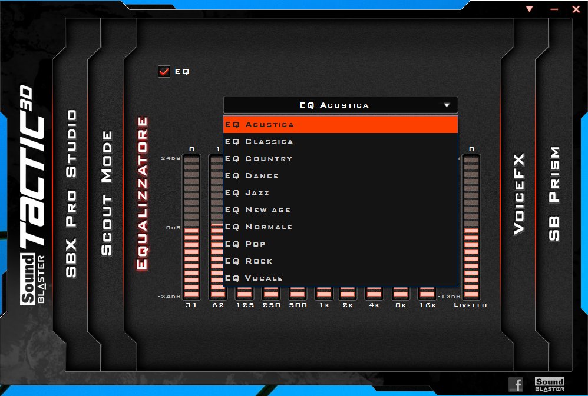Switch to the SB Prism tab
Viewport: 588px width, 396px height.
(x=554, y=194)
